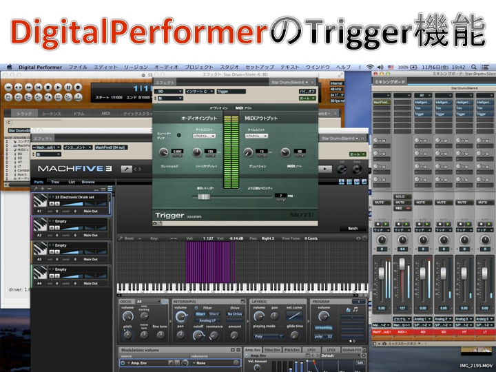Switch to the Tree tab in MachFive

(55, 182)
